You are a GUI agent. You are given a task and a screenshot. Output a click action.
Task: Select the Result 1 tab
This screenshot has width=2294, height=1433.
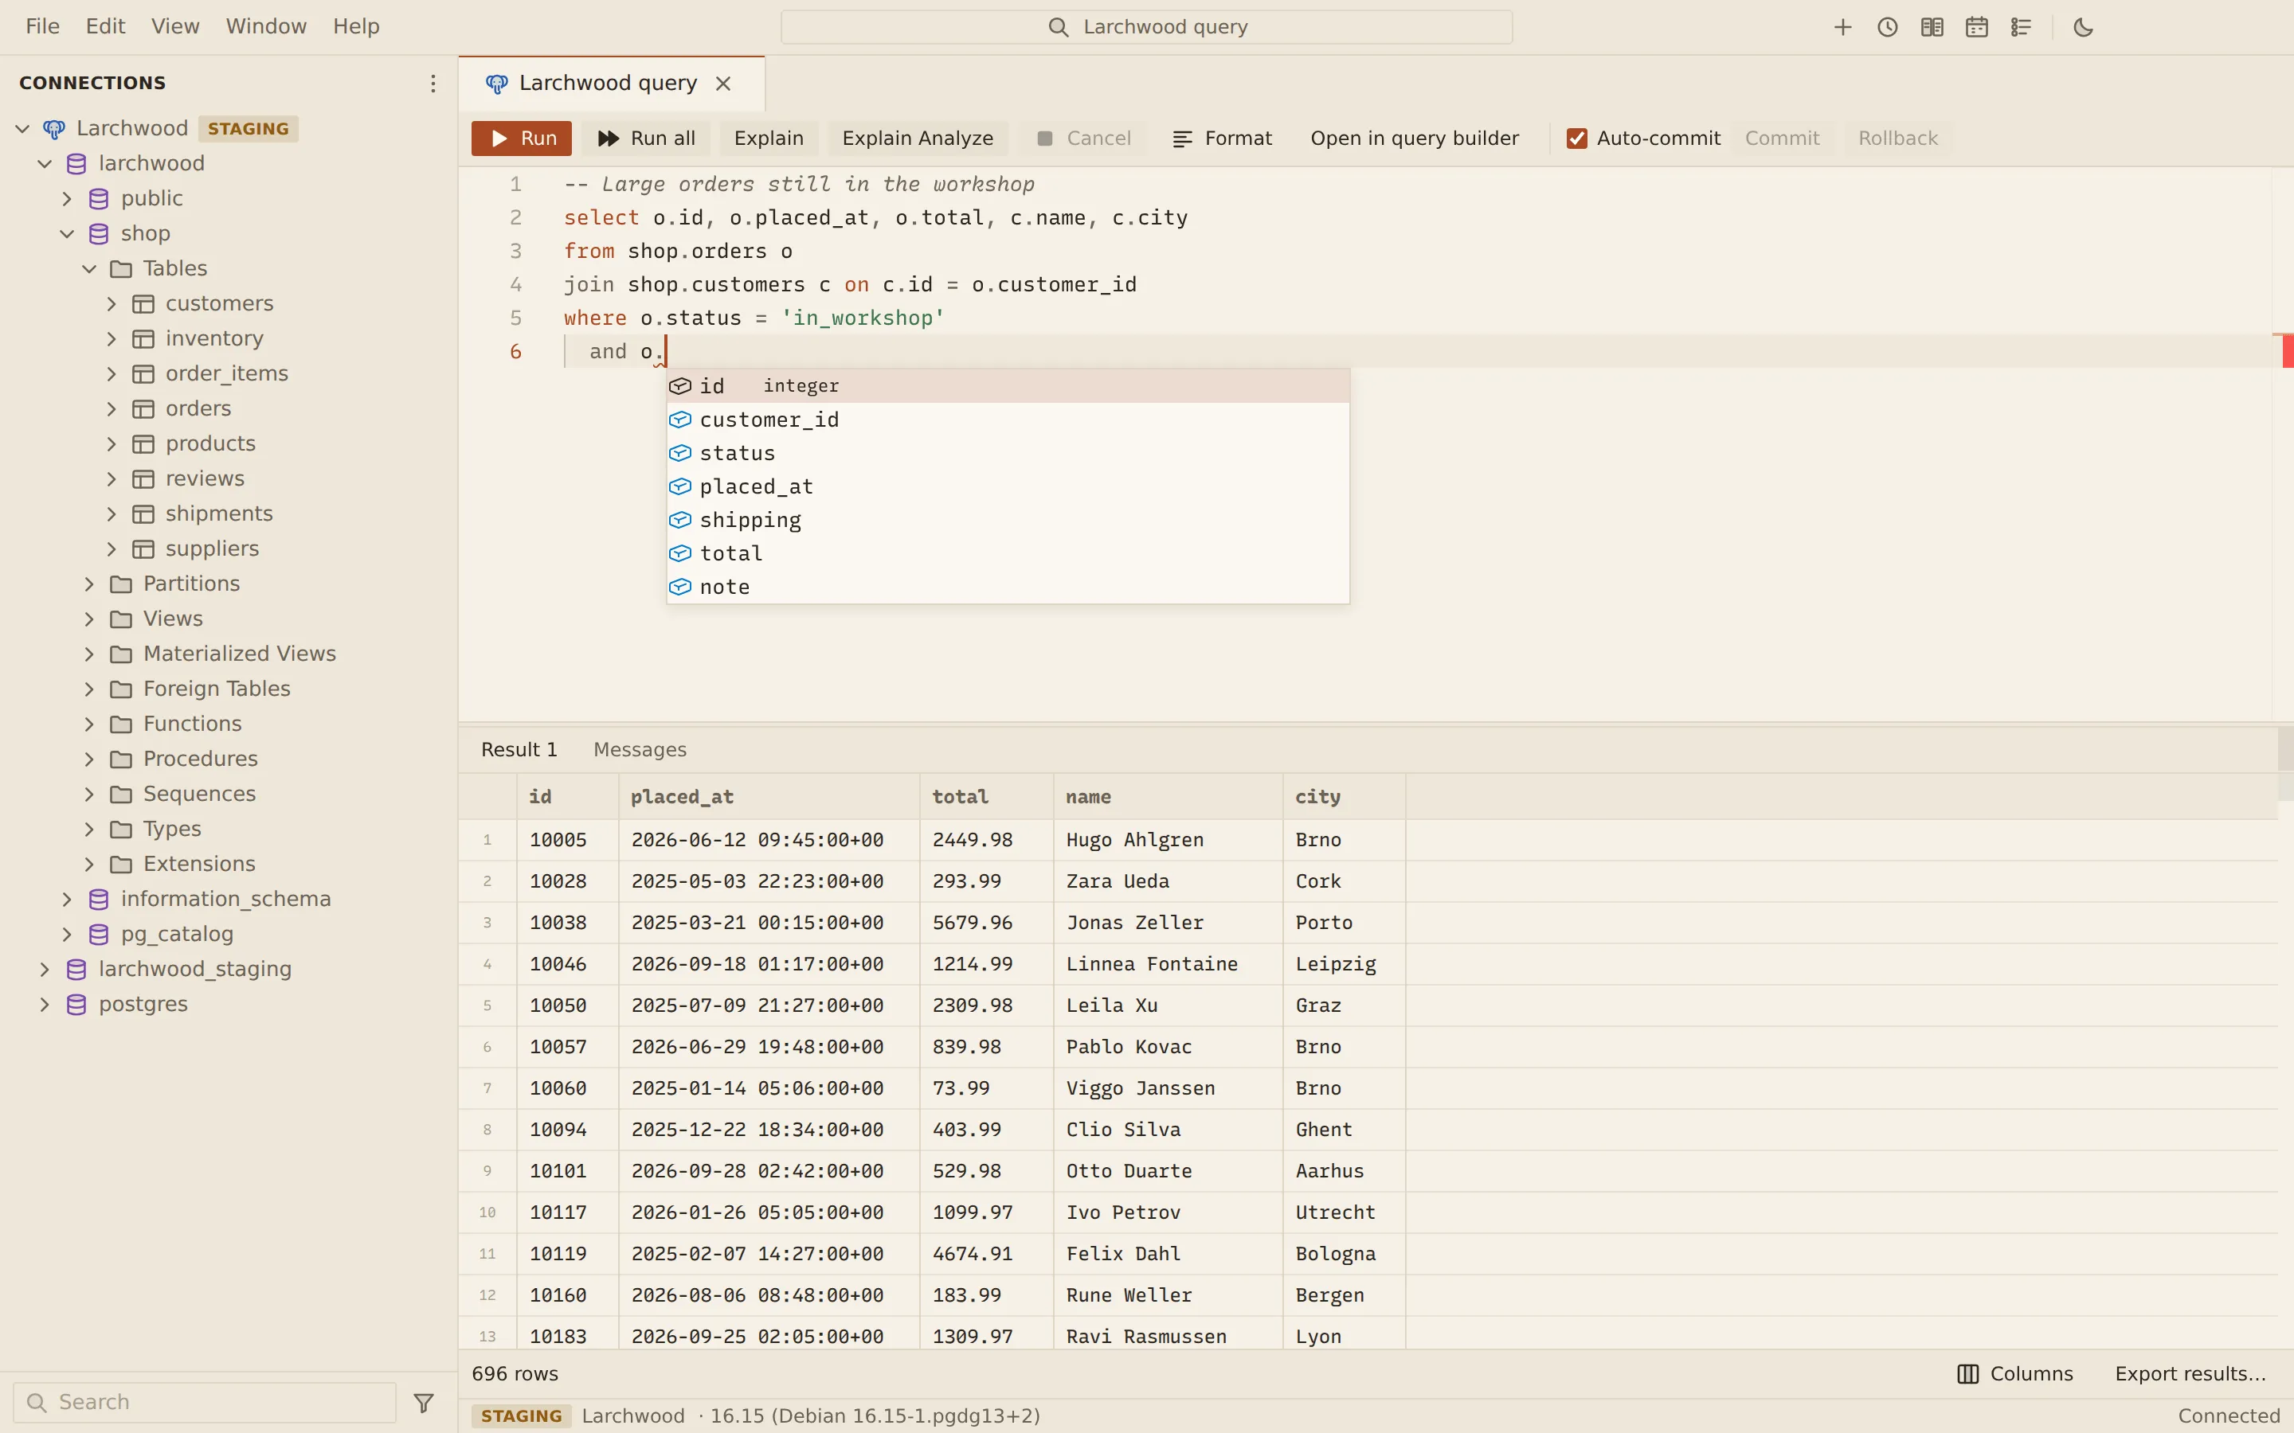click(x=519, y=750)
